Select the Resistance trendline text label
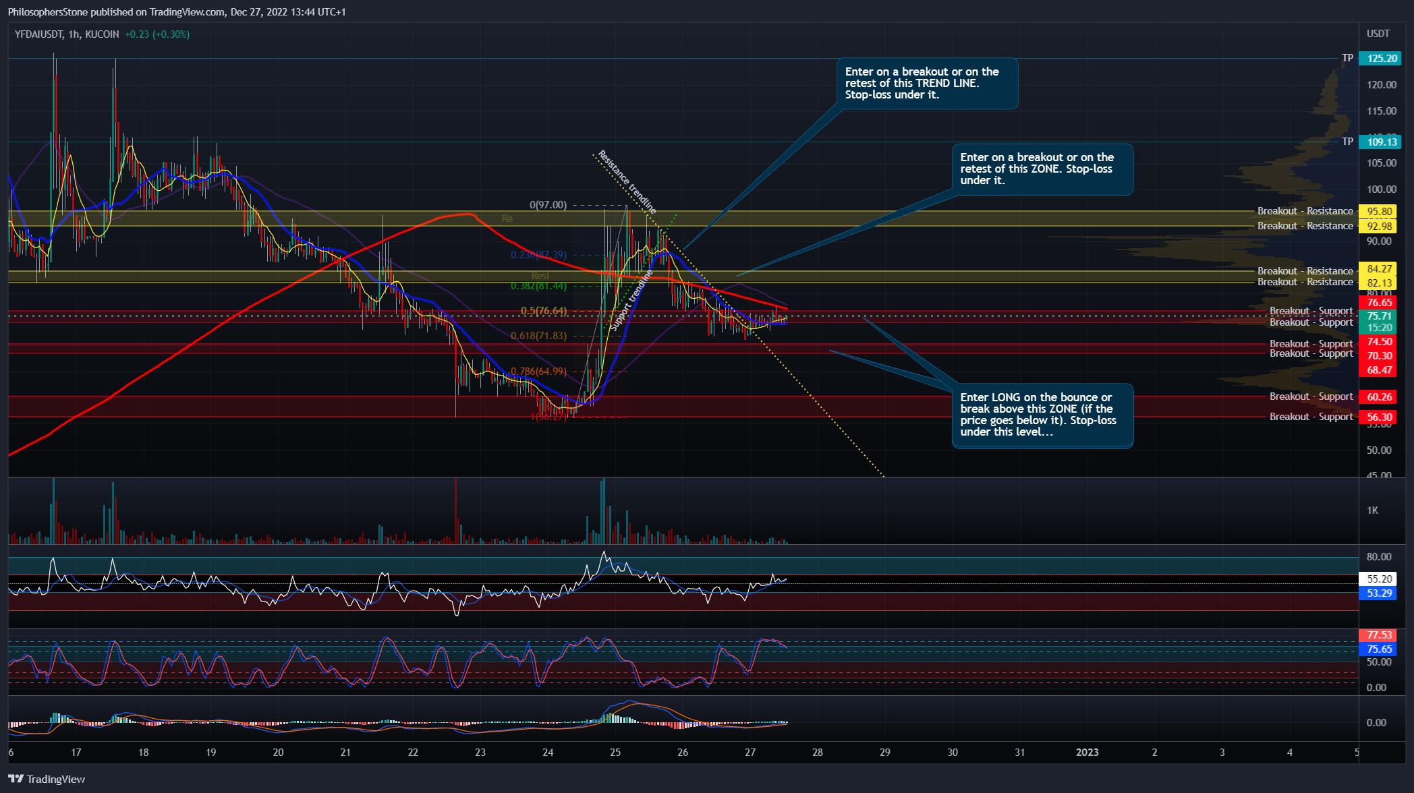 627,182
